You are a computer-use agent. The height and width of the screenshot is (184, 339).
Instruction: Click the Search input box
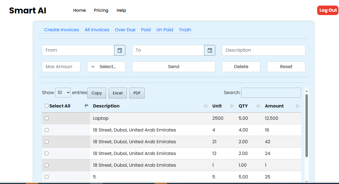[x=271, y=93]
